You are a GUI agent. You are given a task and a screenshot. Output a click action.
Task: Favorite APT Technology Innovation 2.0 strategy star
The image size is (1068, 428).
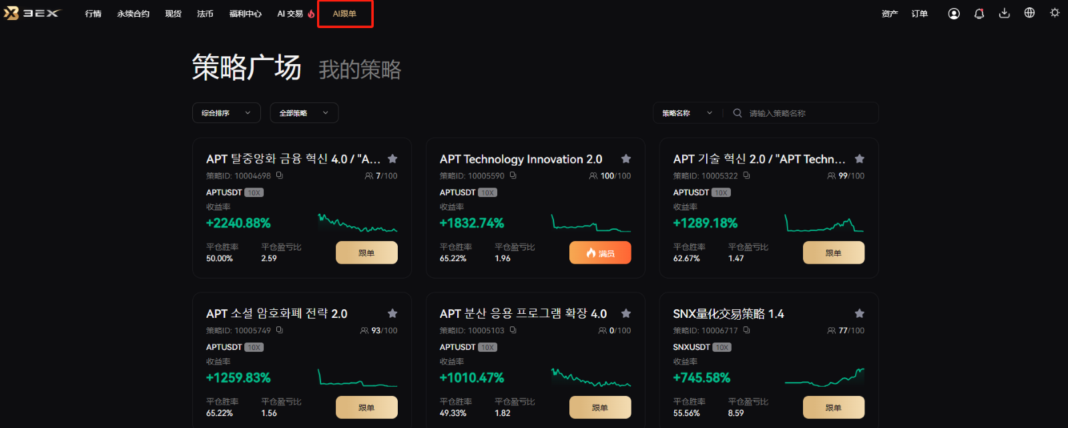[x=626, y=158]
